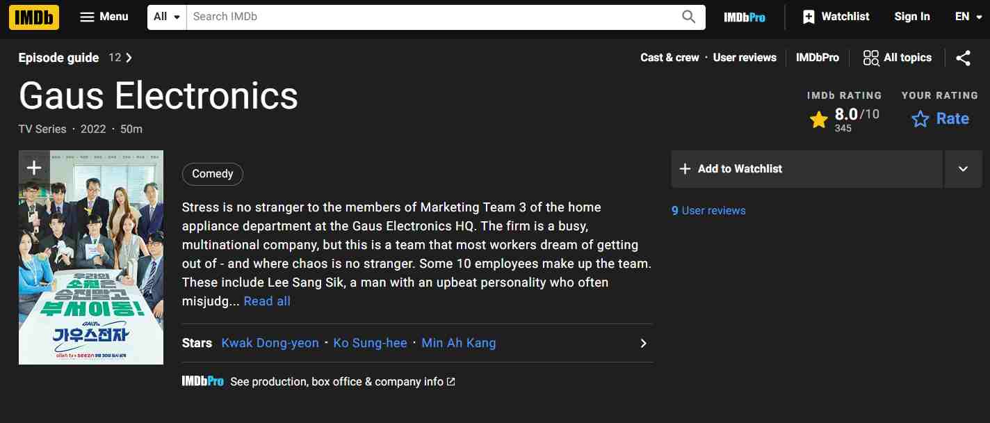
Task: Open 9 User reviews link
Action: pos(708,211)
